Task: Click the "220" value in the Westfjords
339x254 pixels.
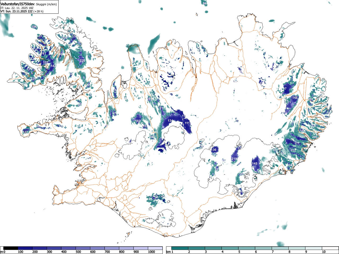Action: pyautogui.click(x=82, y=61)
